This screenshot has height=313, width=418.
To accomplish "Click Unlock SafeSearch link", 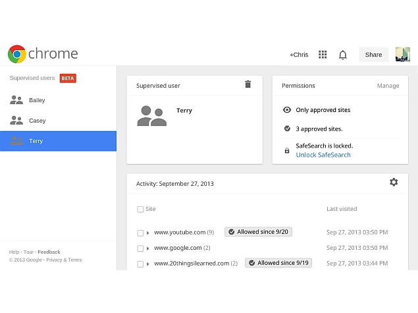I will coord(323,155).
